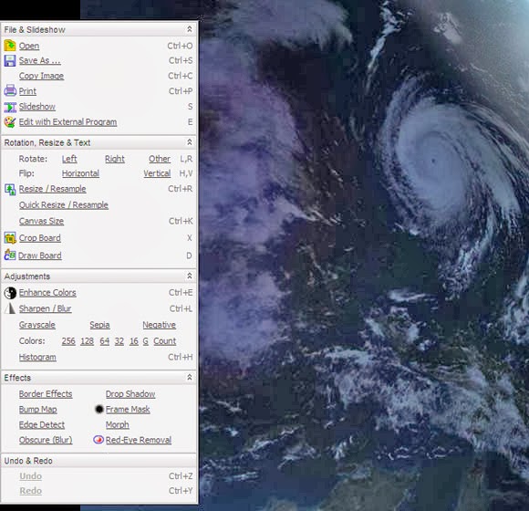Click the Frame Mask black circle icon
Screen dimensions: 529x511
(x=99, y=410)
